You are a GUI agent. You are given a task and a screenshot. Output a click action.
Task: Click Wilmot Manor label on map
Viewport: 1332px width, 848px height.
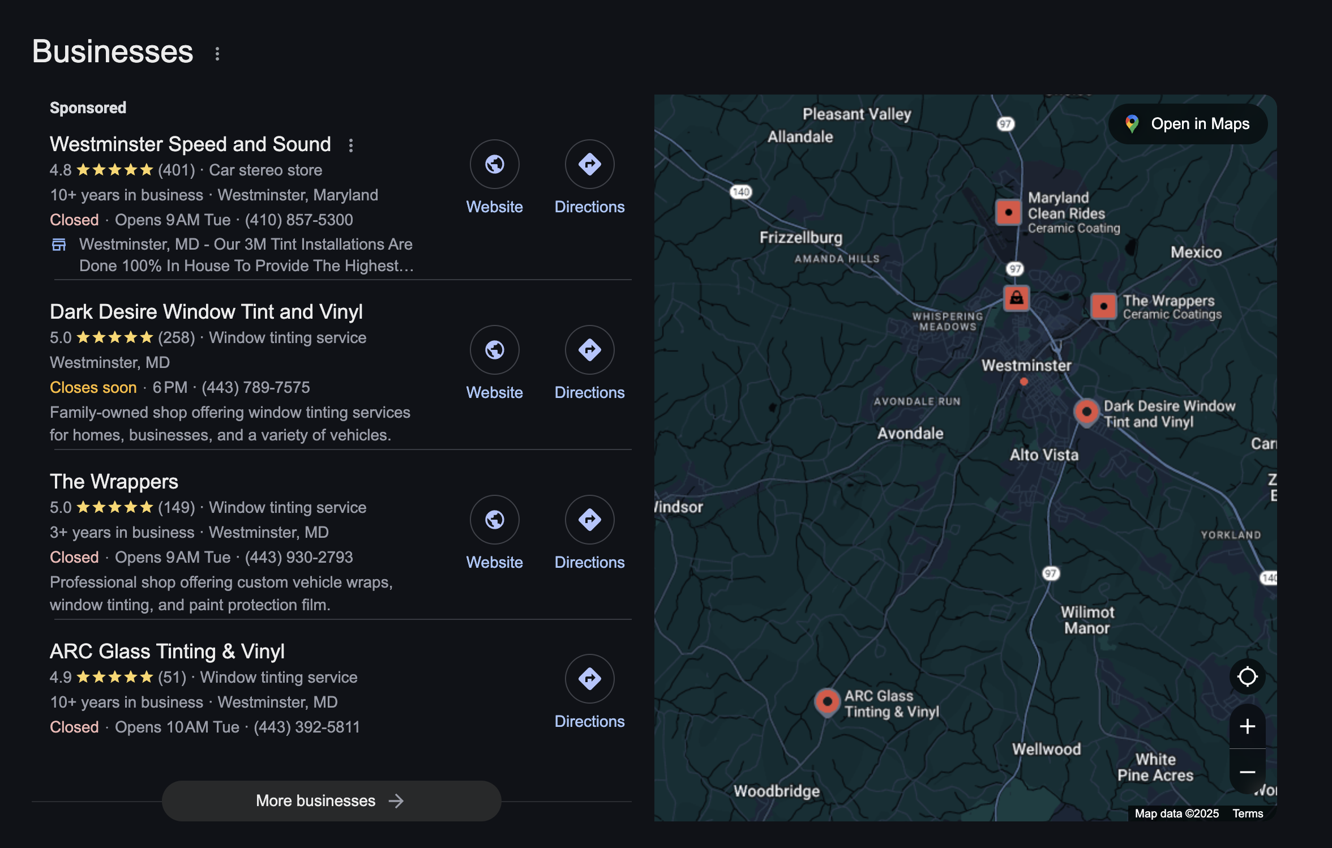click(1087, 620)
